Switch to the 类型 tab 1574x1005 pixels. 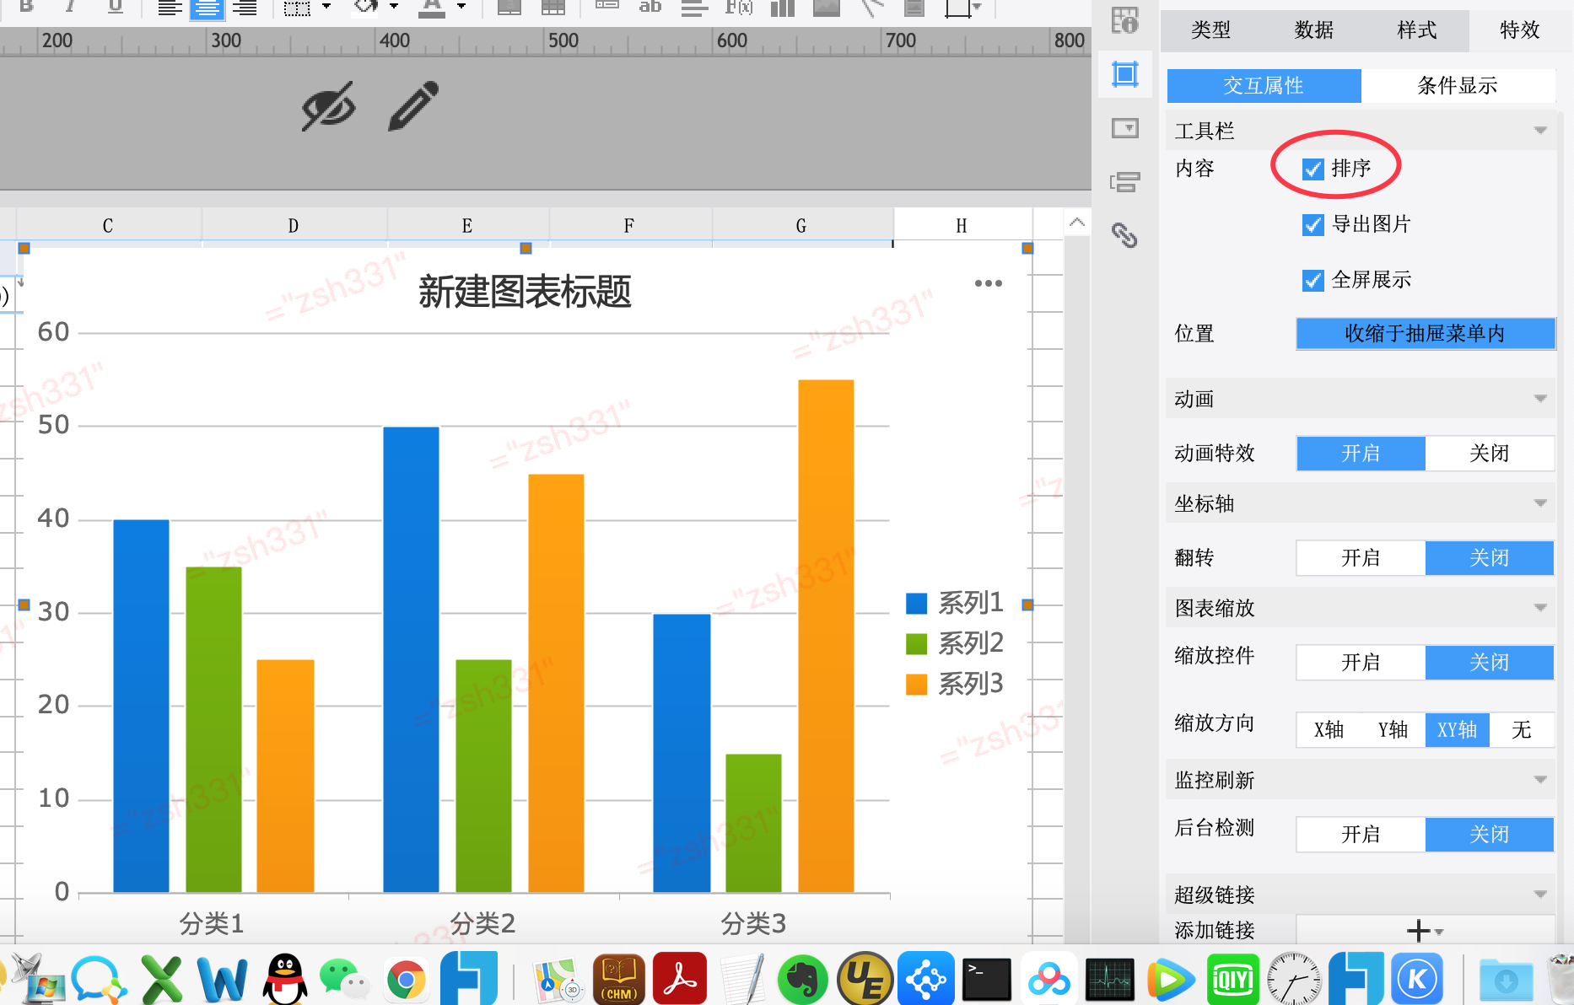pos(1211,30)
